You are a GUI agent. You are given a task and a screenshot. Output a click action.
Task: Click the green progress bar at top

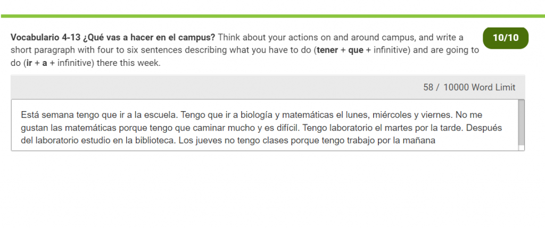(273, 16)
